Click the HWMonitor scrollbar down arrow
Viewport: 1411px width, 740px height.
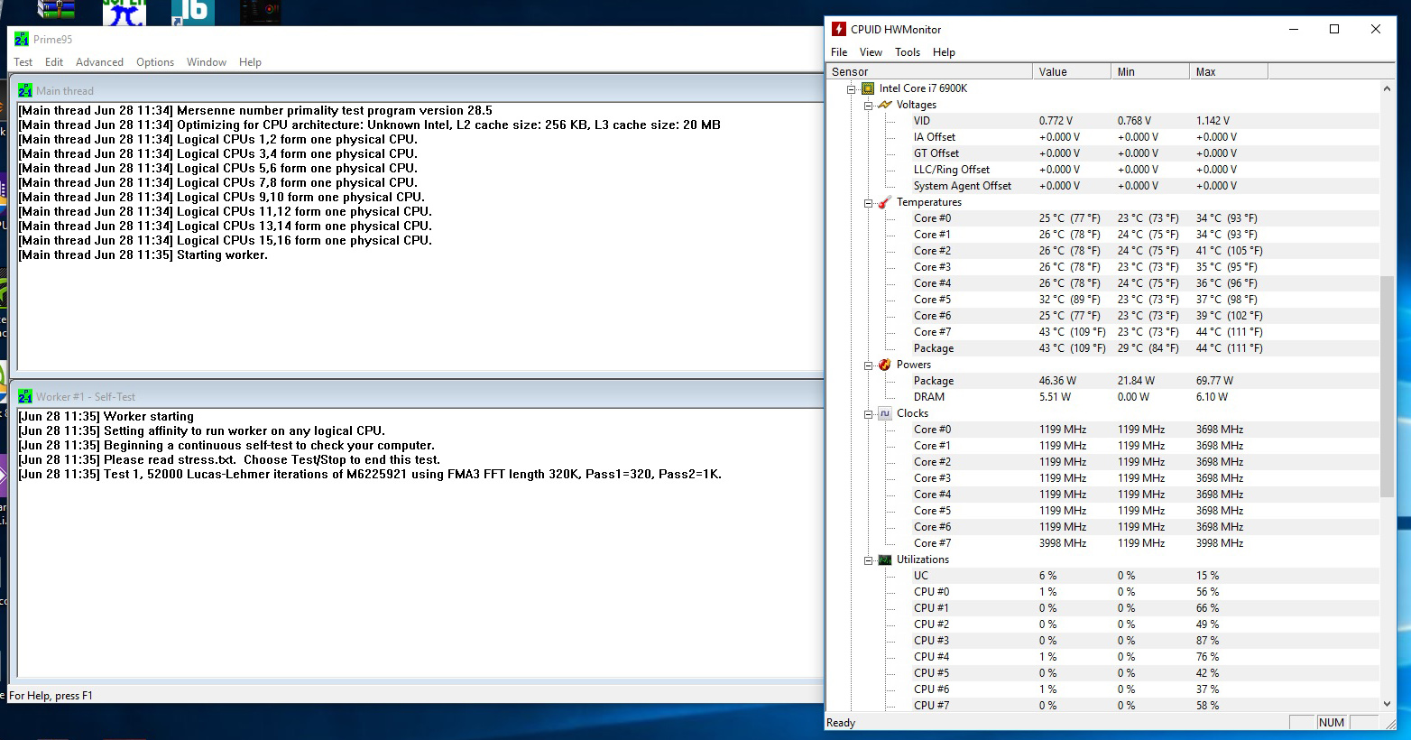pyautogui.click(x=1387, y=704)
